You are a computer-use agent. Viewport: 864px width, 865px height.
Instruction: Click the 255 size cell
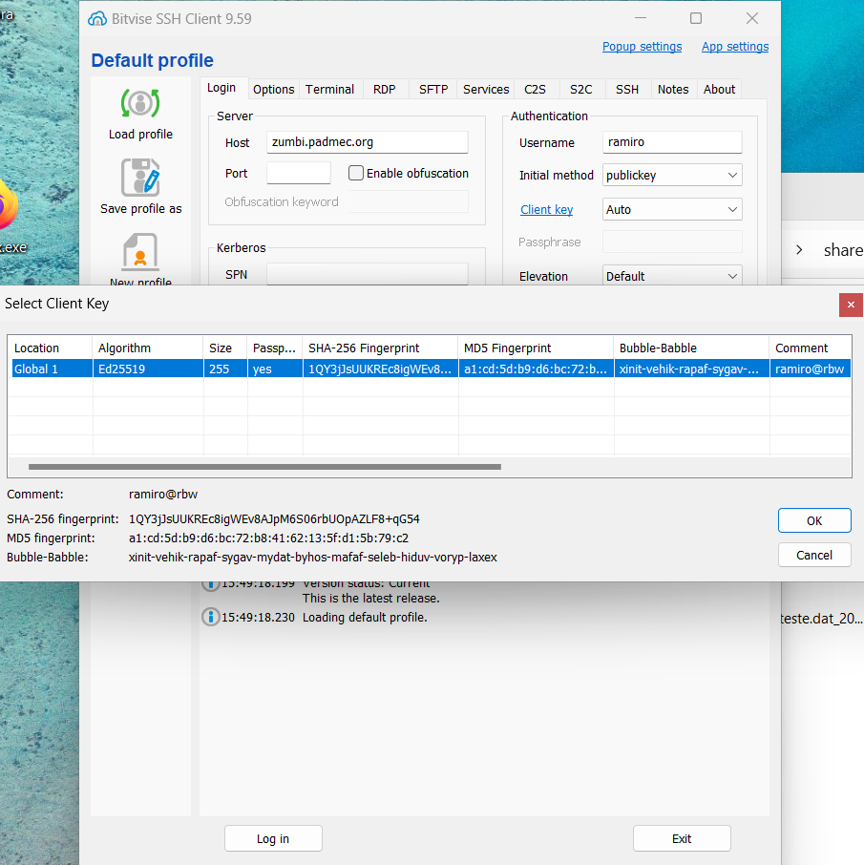click(x=225, y=369)
